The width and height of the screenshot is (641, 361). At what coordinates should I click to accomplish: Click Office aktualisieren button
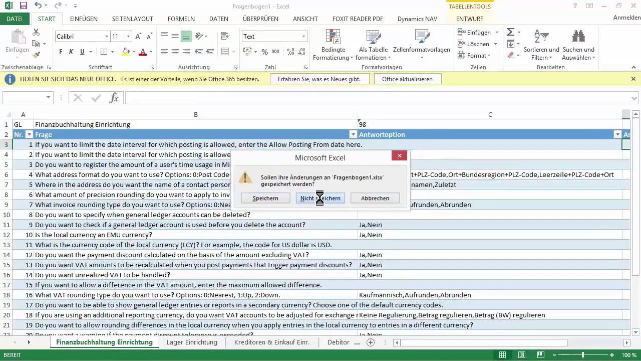click(x=407, y=79)
